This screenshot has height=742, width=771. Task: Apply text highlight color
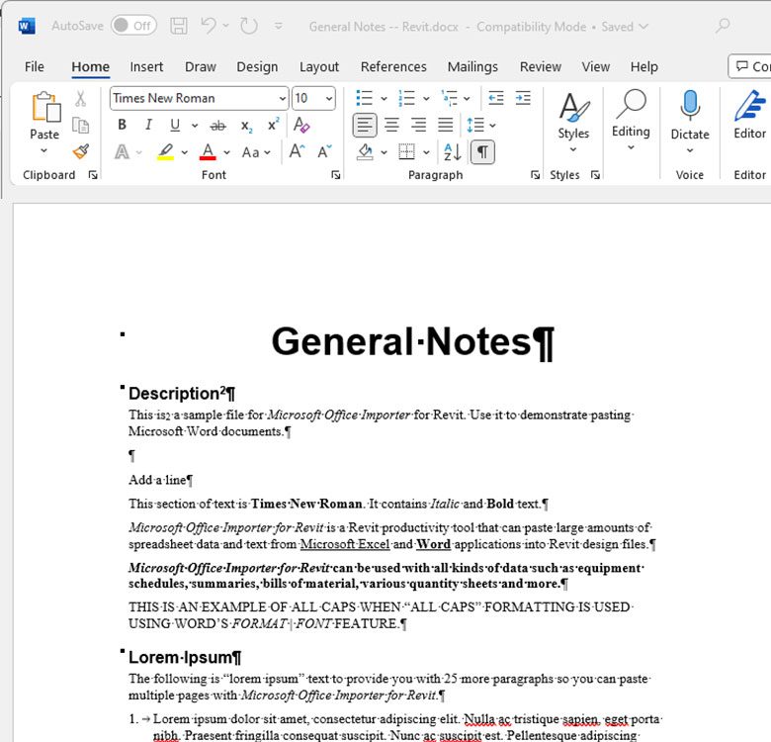166,151
